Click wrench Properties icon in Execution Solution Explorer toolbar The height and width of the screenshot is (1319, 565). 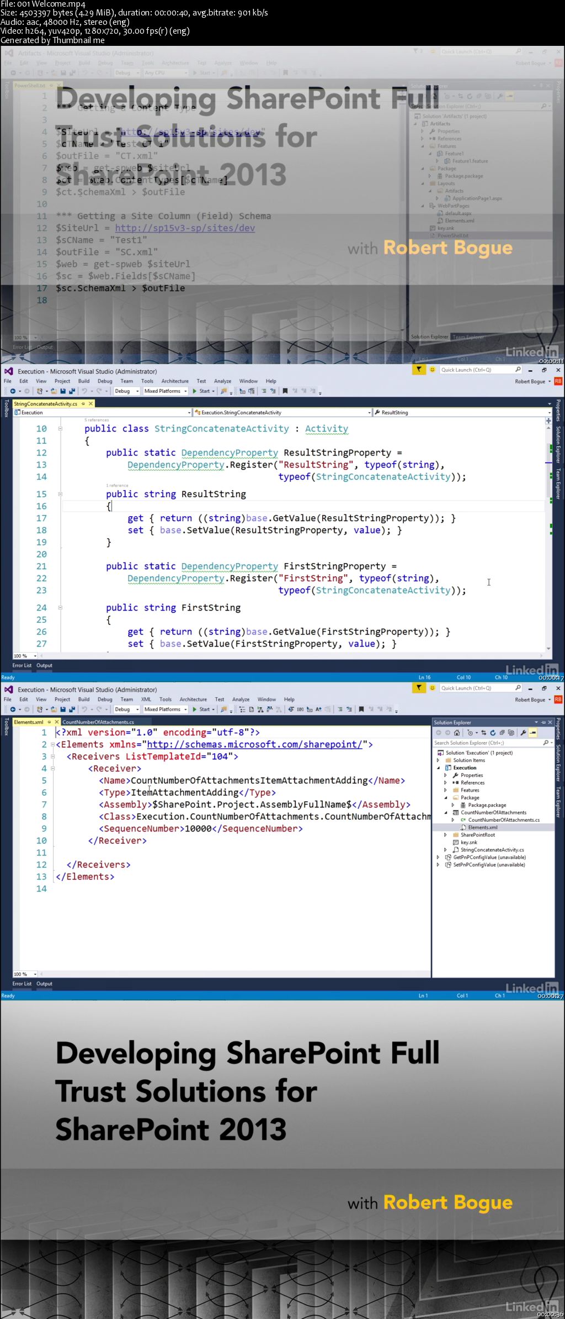pyautogui.click(x=523, y=733)
